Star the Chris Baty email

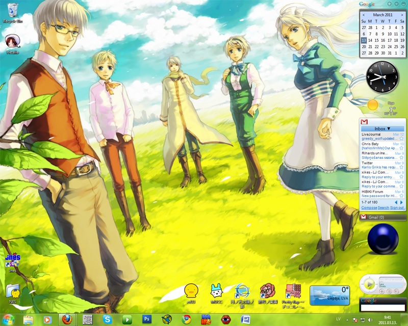point(401,148)
